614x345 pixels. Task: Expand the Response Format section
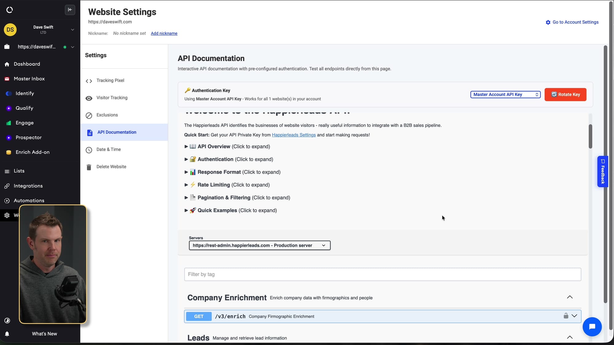[232, 172]
